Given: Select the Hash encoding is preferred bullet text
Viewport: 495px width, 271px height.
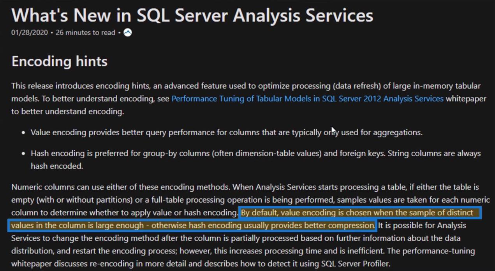Looking at the screenshot, I should click(255, 159).
